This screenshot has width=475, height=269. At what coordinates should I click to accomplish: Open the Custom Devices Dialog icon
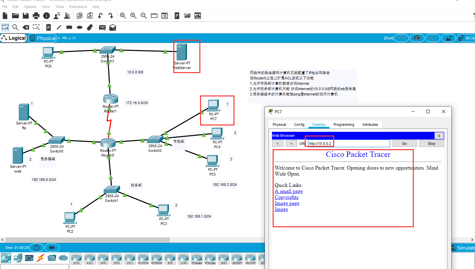[x=165, y=16]
